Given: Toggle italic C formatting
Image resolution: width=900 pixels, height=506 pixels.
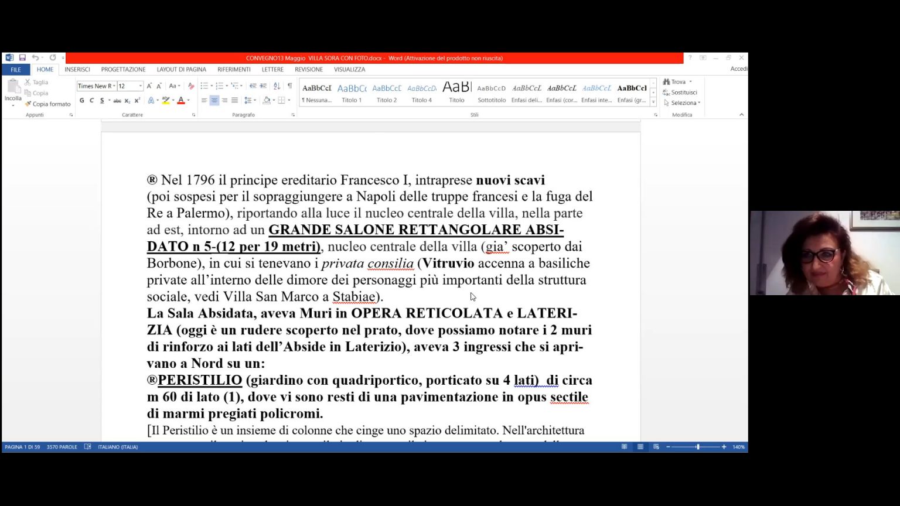Looking at the screenshot, I should pyautogui.click(x=91, y=101).
